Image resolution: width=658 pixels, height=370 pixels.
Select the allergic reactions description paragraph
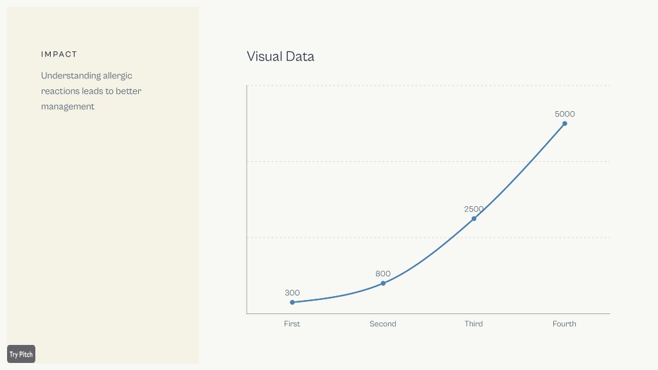tap(91, 91)
